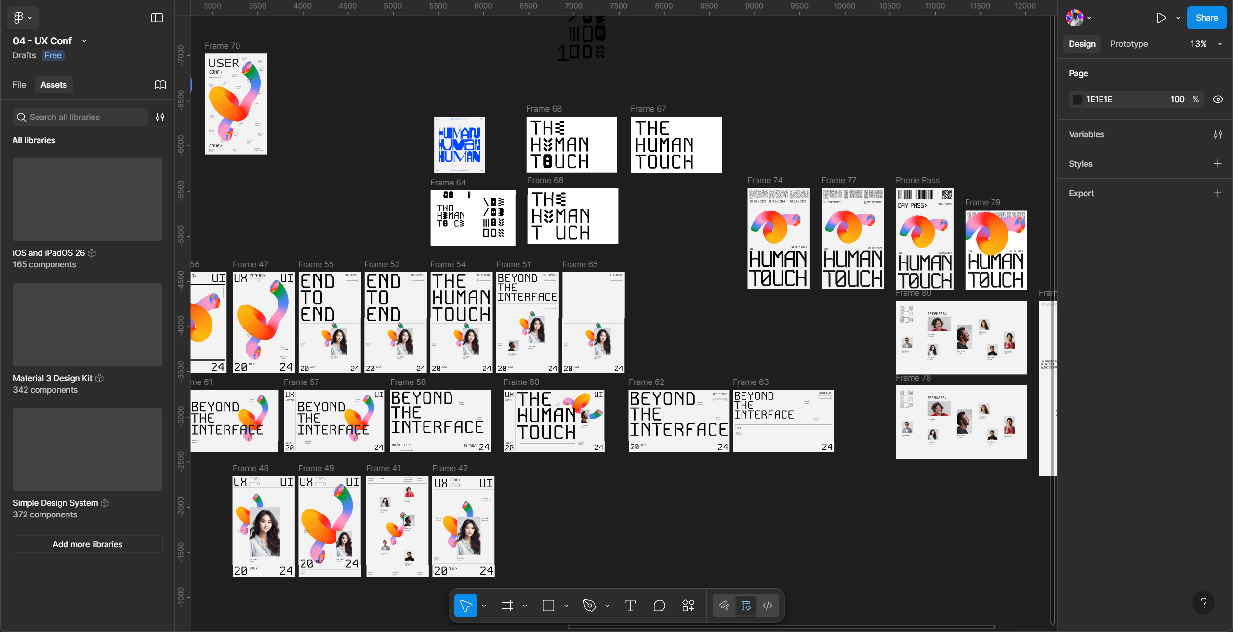
Task: Open the Actions components tool
Action: 688,606
